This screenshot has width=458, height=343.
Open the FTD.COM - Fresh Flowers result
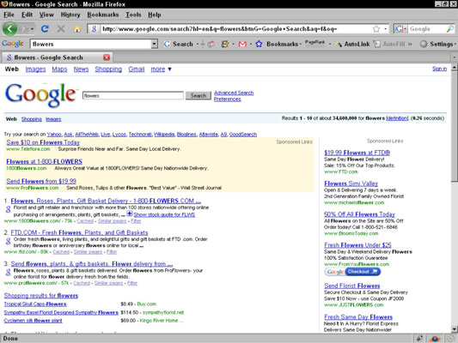(79, 232)
